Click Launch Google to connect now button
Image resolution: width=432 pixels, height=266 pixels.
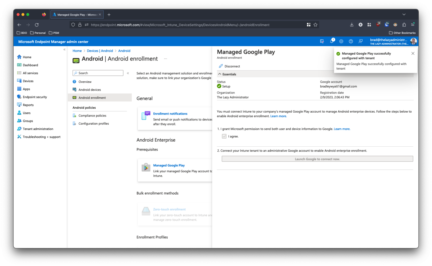point(317,159)
